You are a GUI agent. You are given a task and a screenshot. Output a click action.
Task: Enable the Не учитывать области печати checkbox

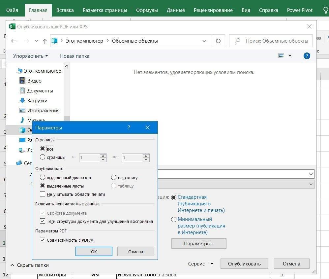point(43,194)
